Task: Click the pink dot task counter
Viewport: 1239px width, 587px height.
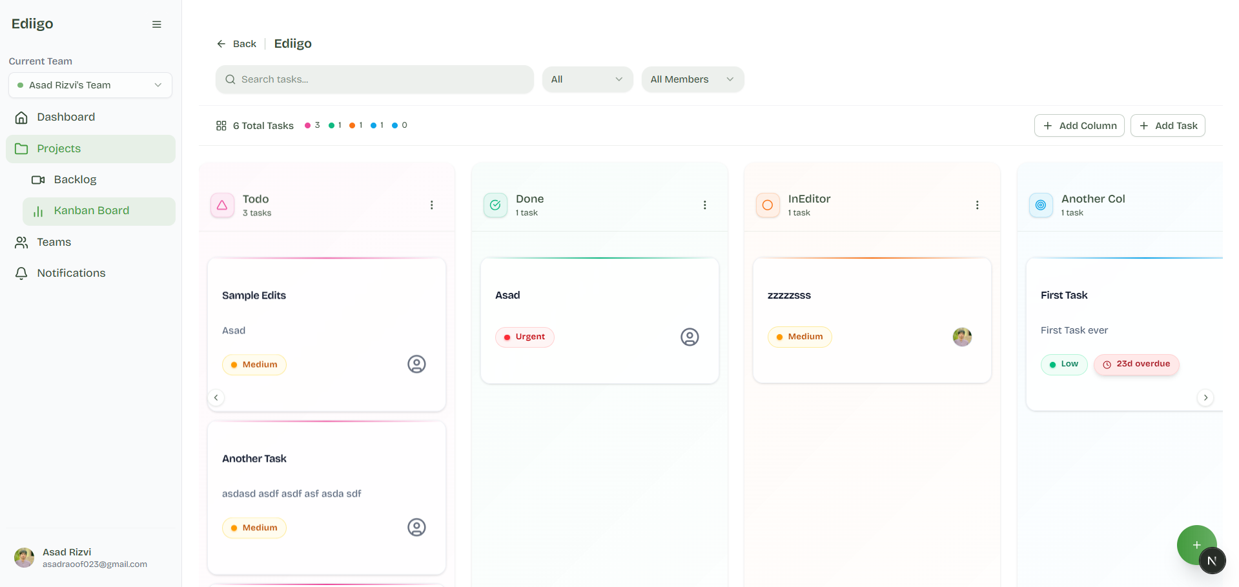Action: point(312,125)
